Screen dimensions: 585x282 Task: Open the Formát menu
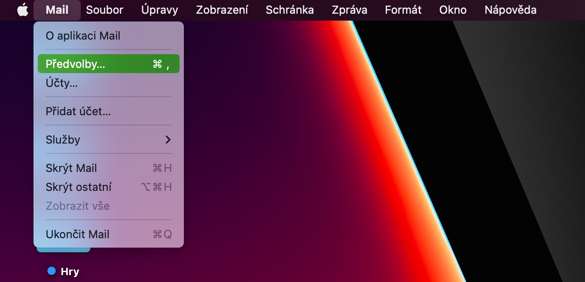403,10
